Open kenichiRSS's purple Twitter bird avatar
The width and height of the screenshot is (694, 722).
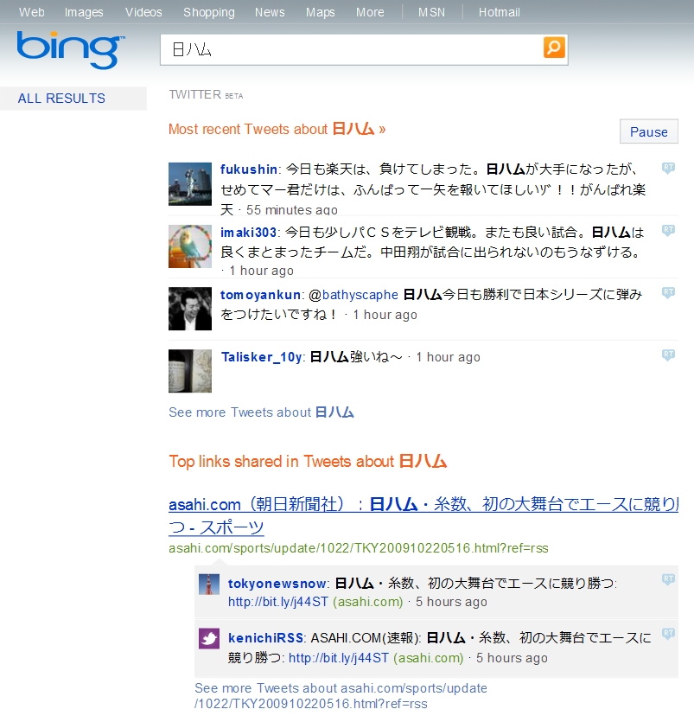(x=209, y=639)
